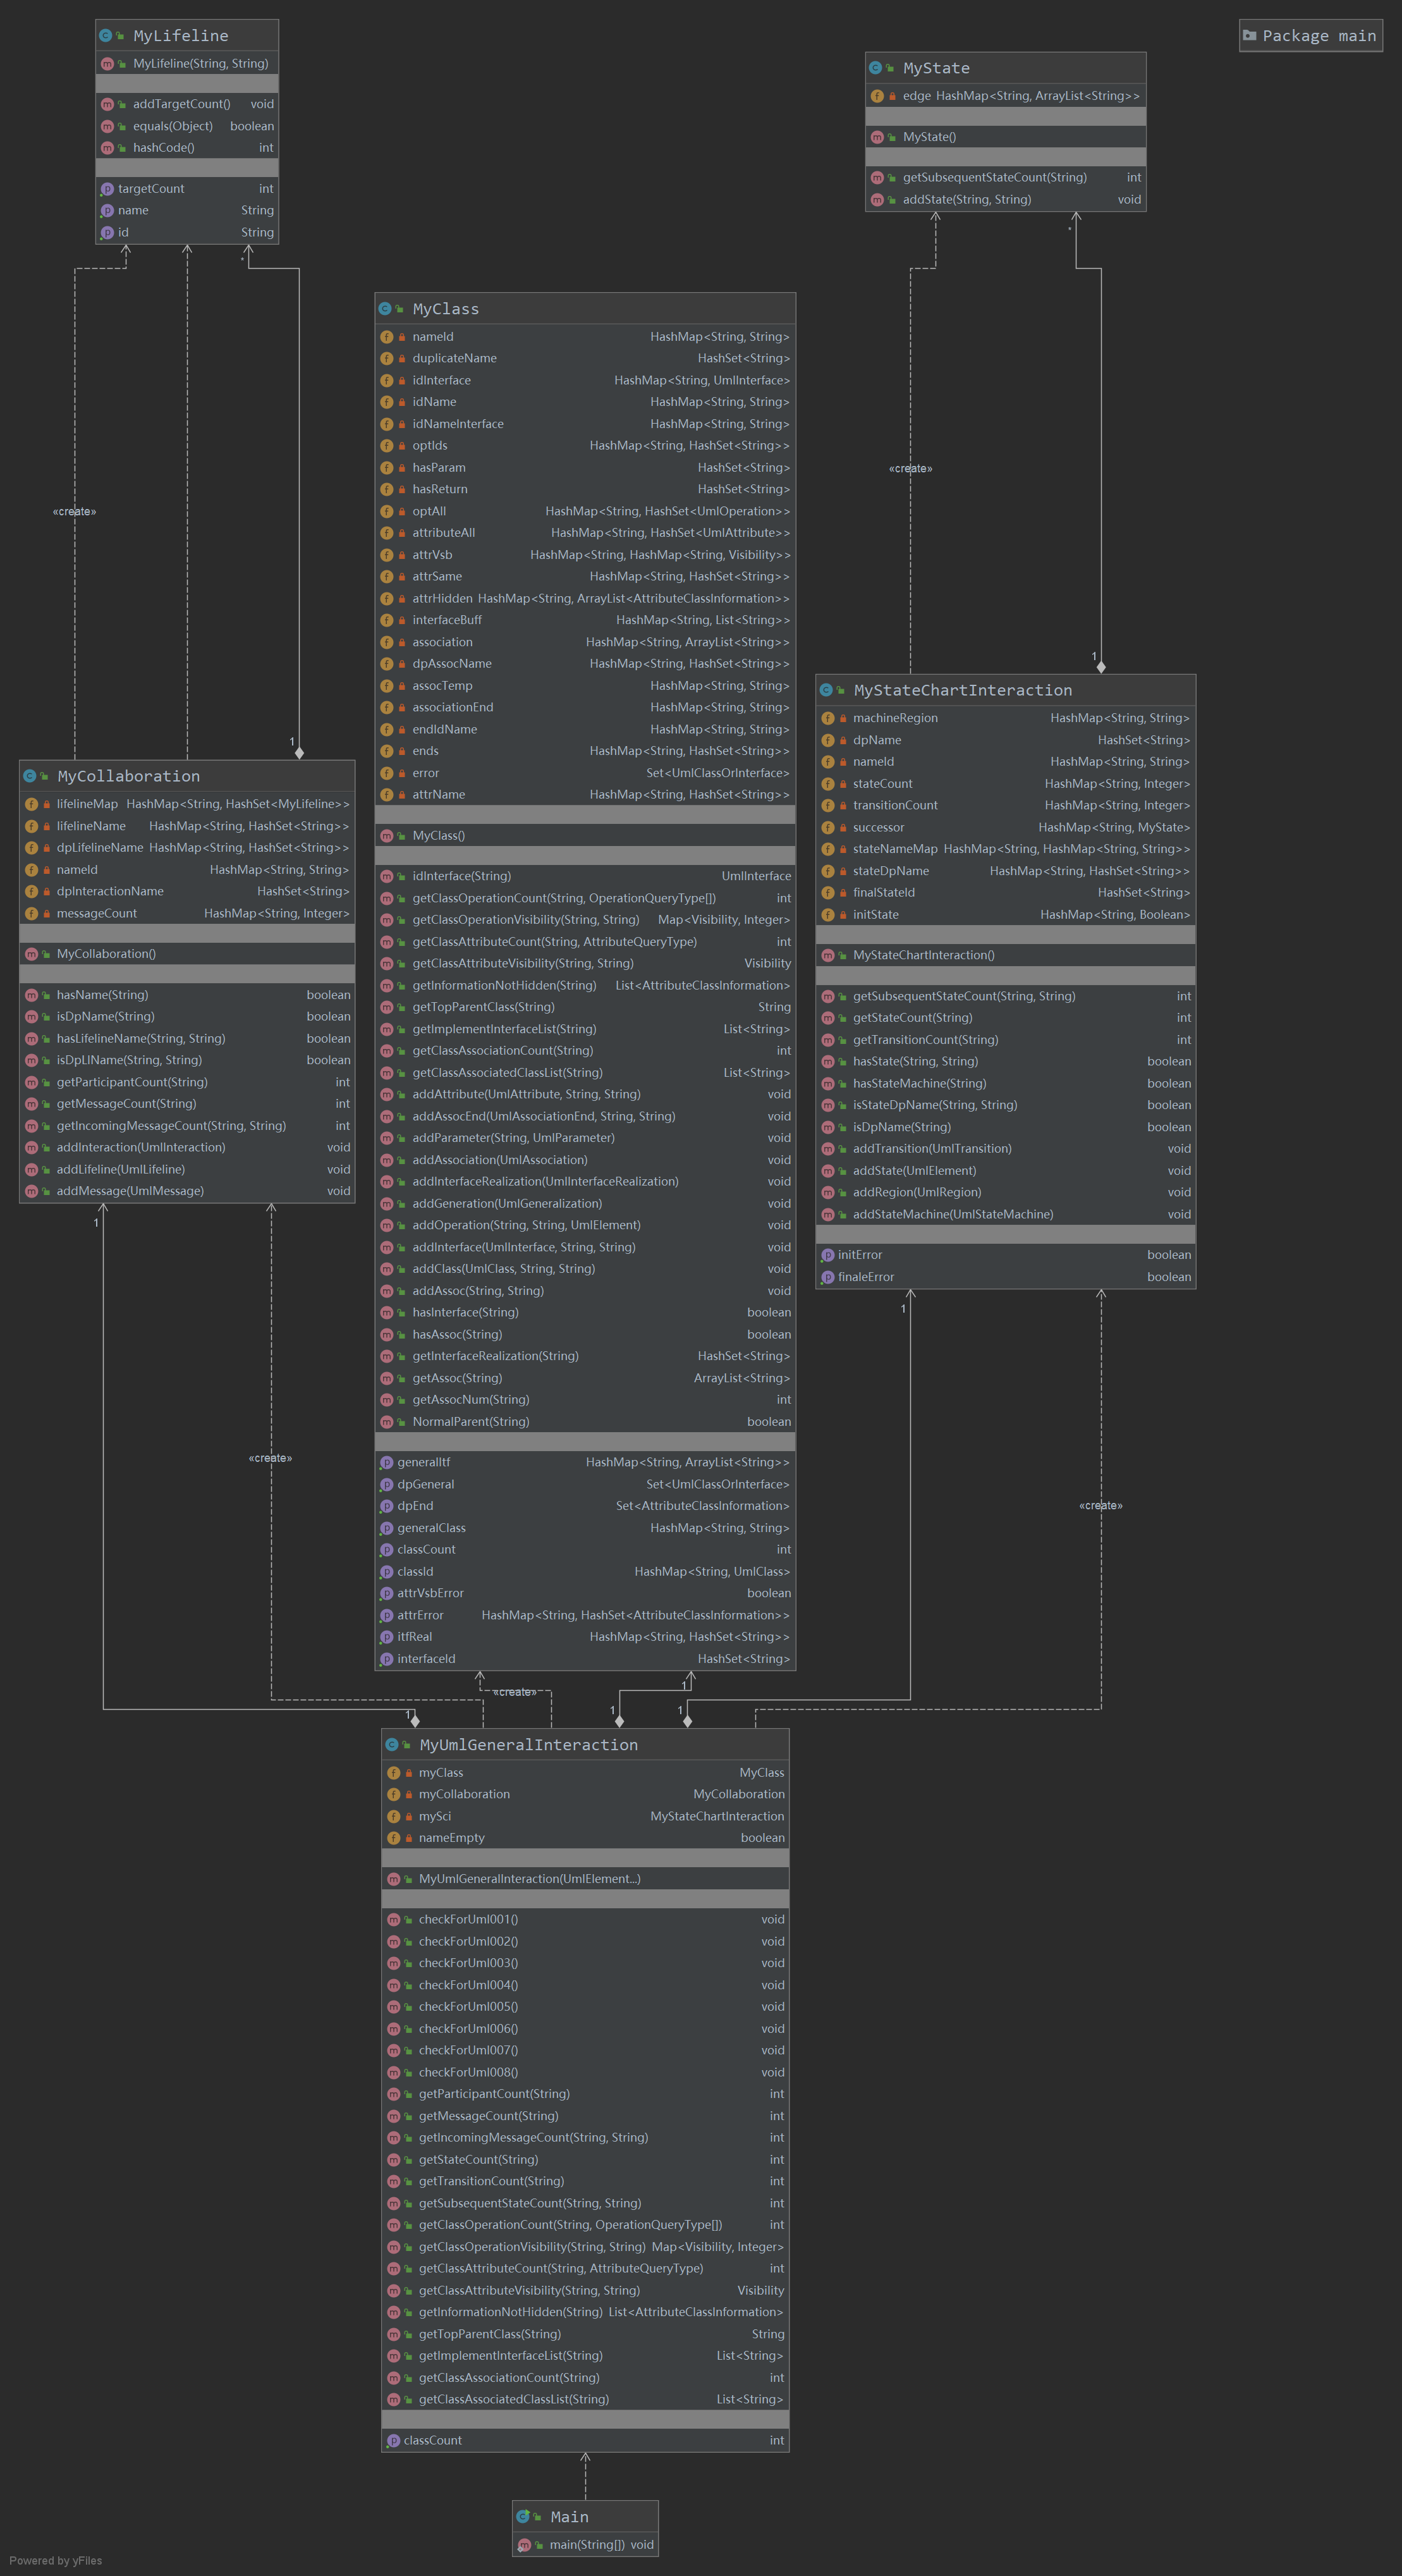This screenshot has width=1402, height=2576.
Task: Click the «create» label below MyState
Action: click(910, 469)
